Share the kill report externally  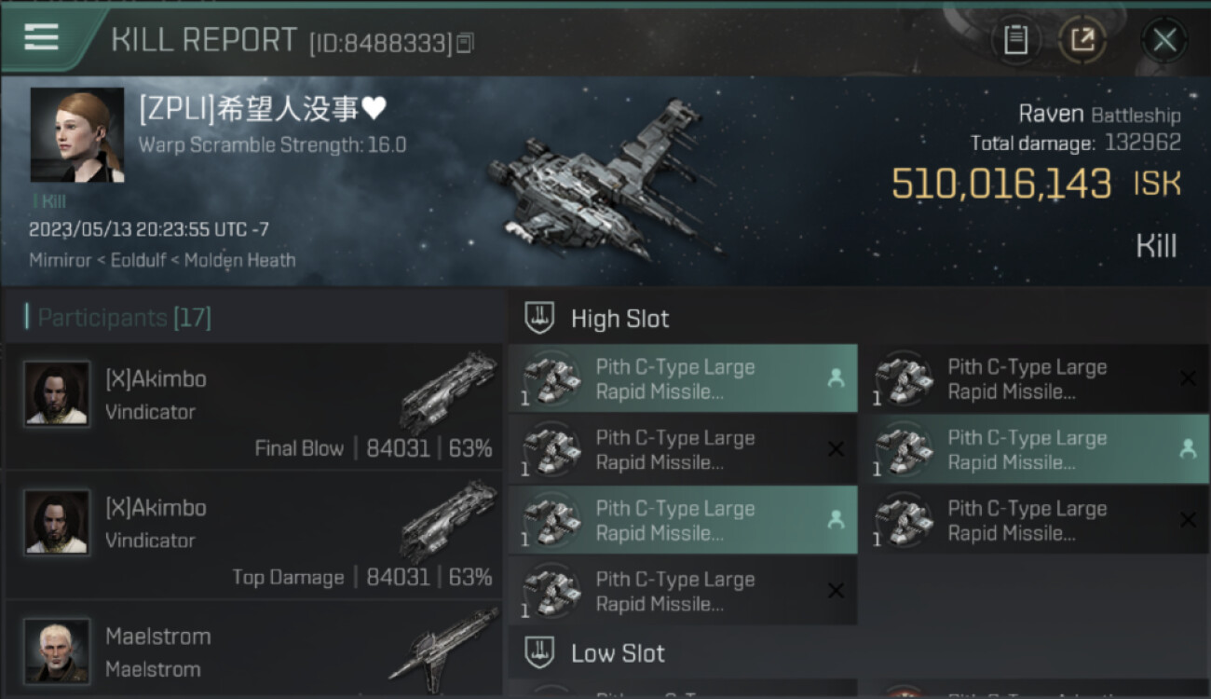pyautogui.click(x=1082, y=40)
